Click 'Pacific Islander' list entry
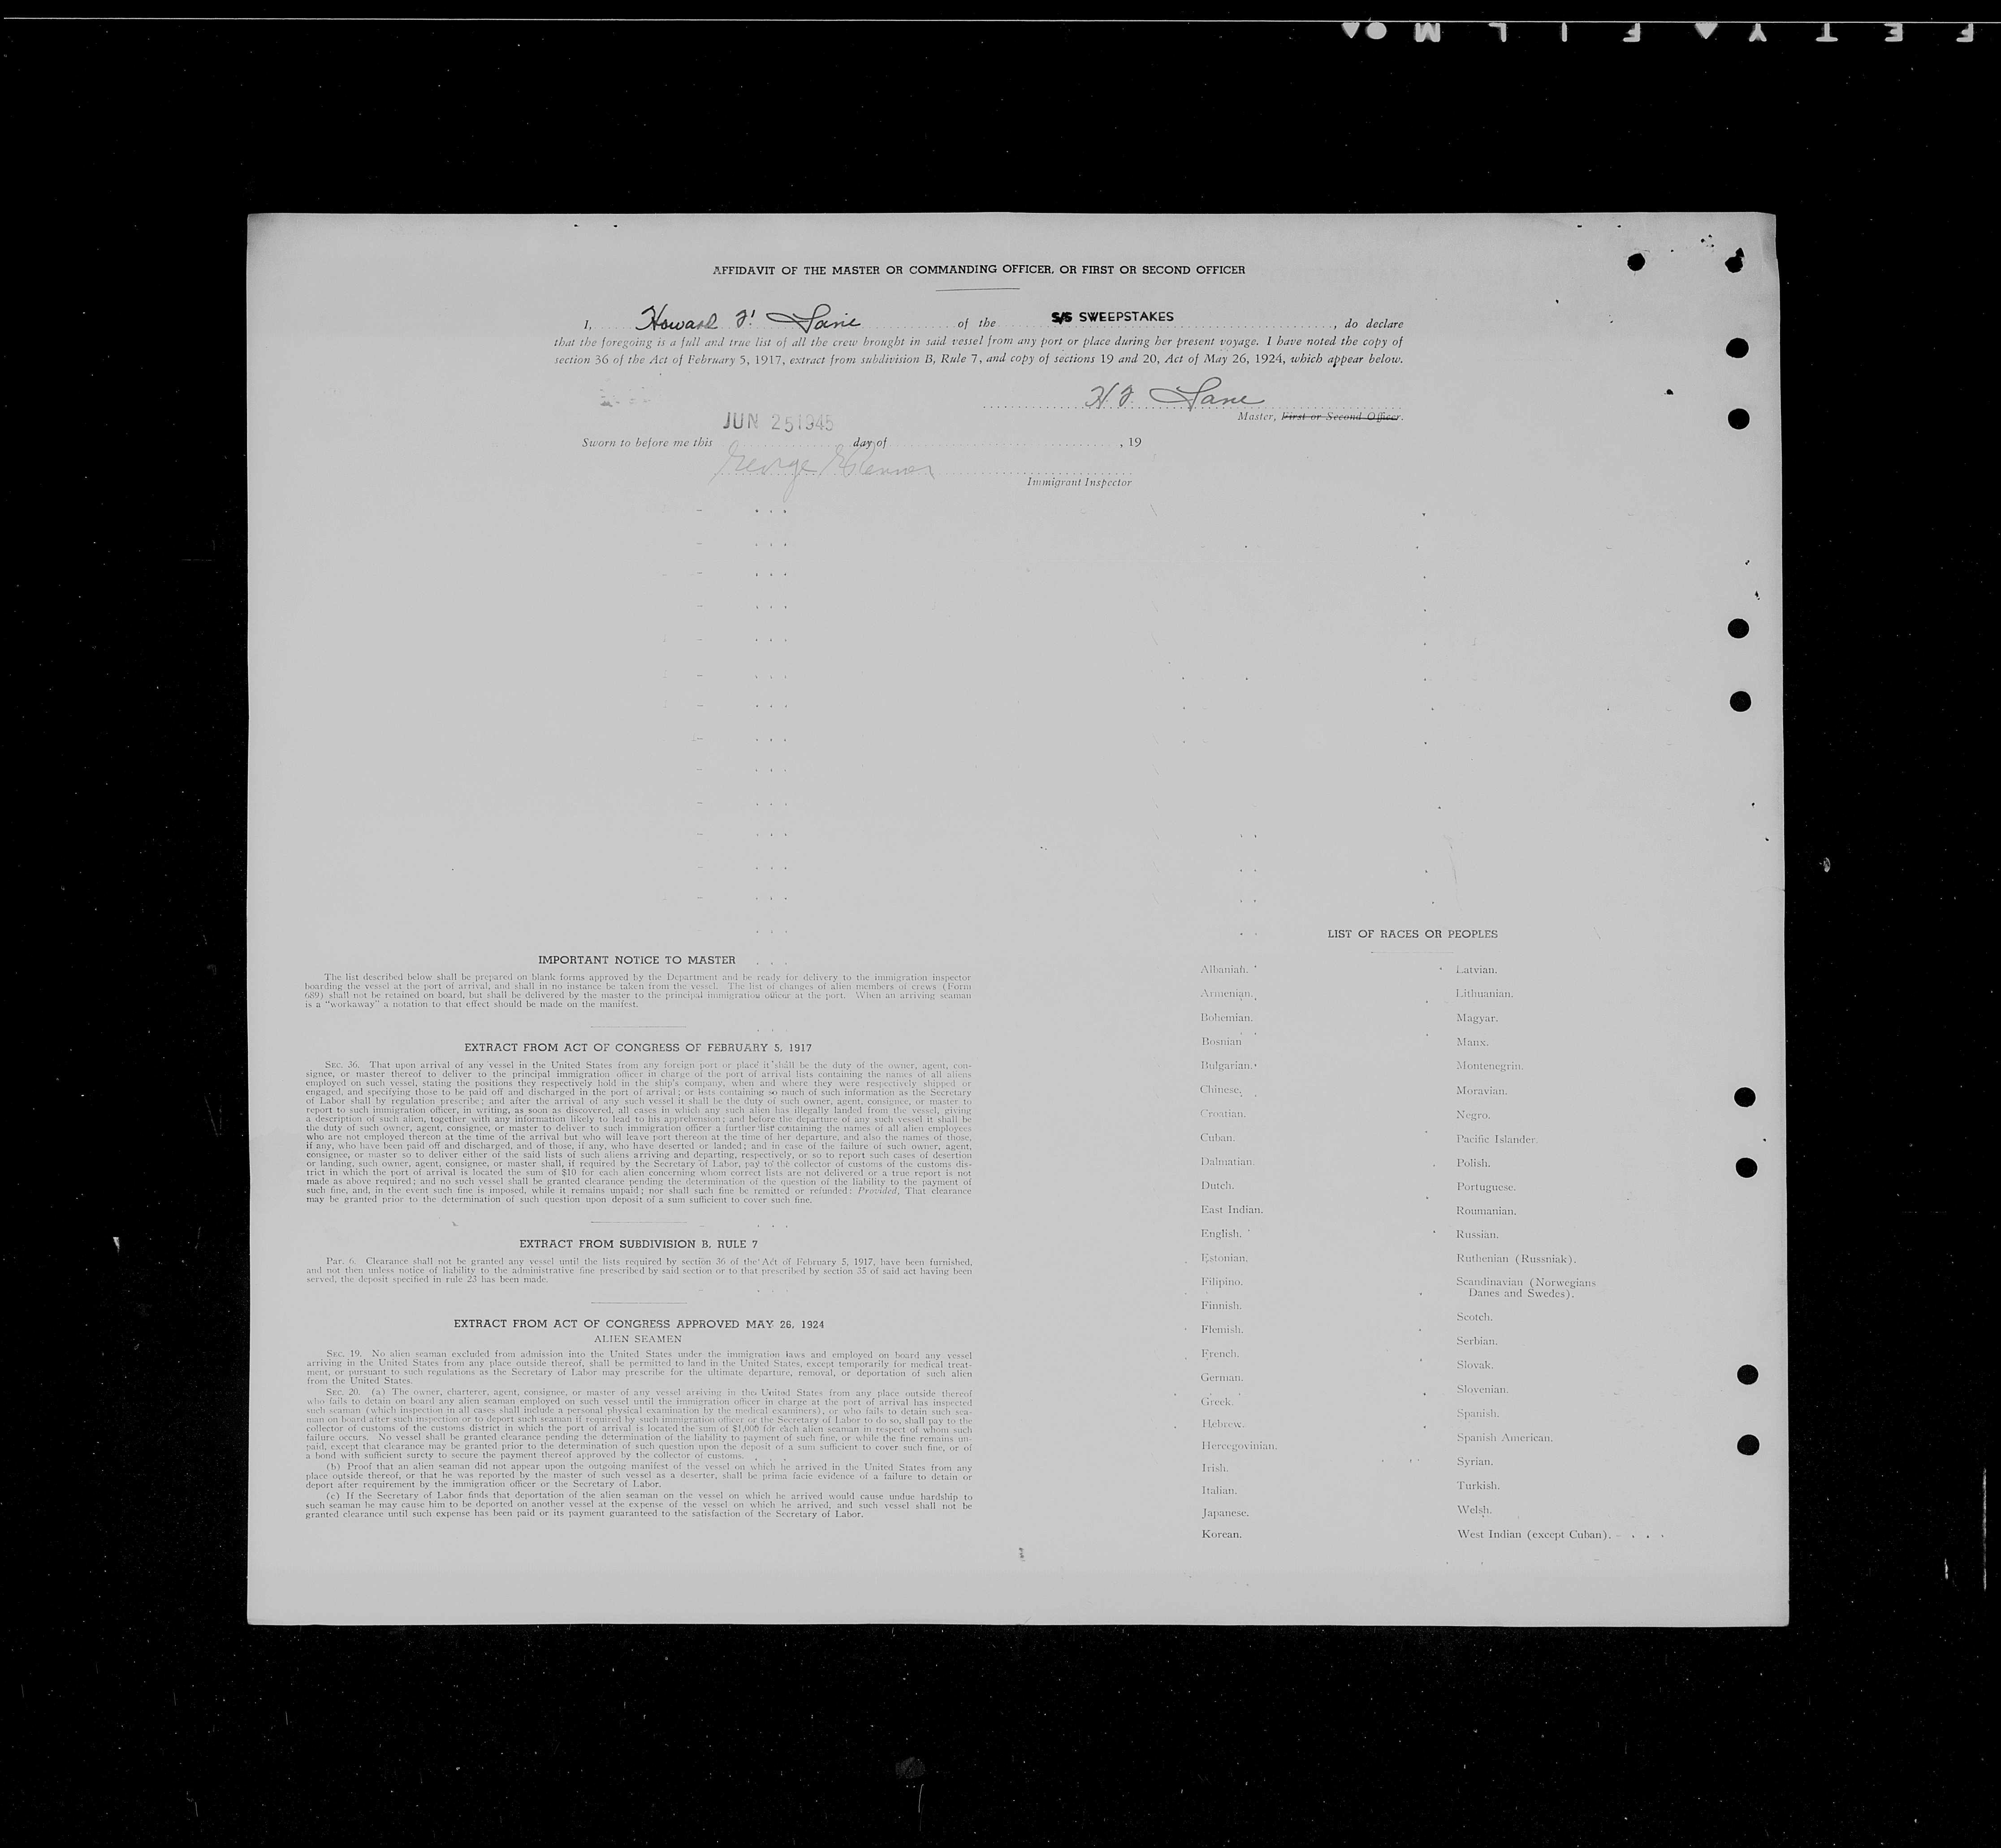 1497,1139
